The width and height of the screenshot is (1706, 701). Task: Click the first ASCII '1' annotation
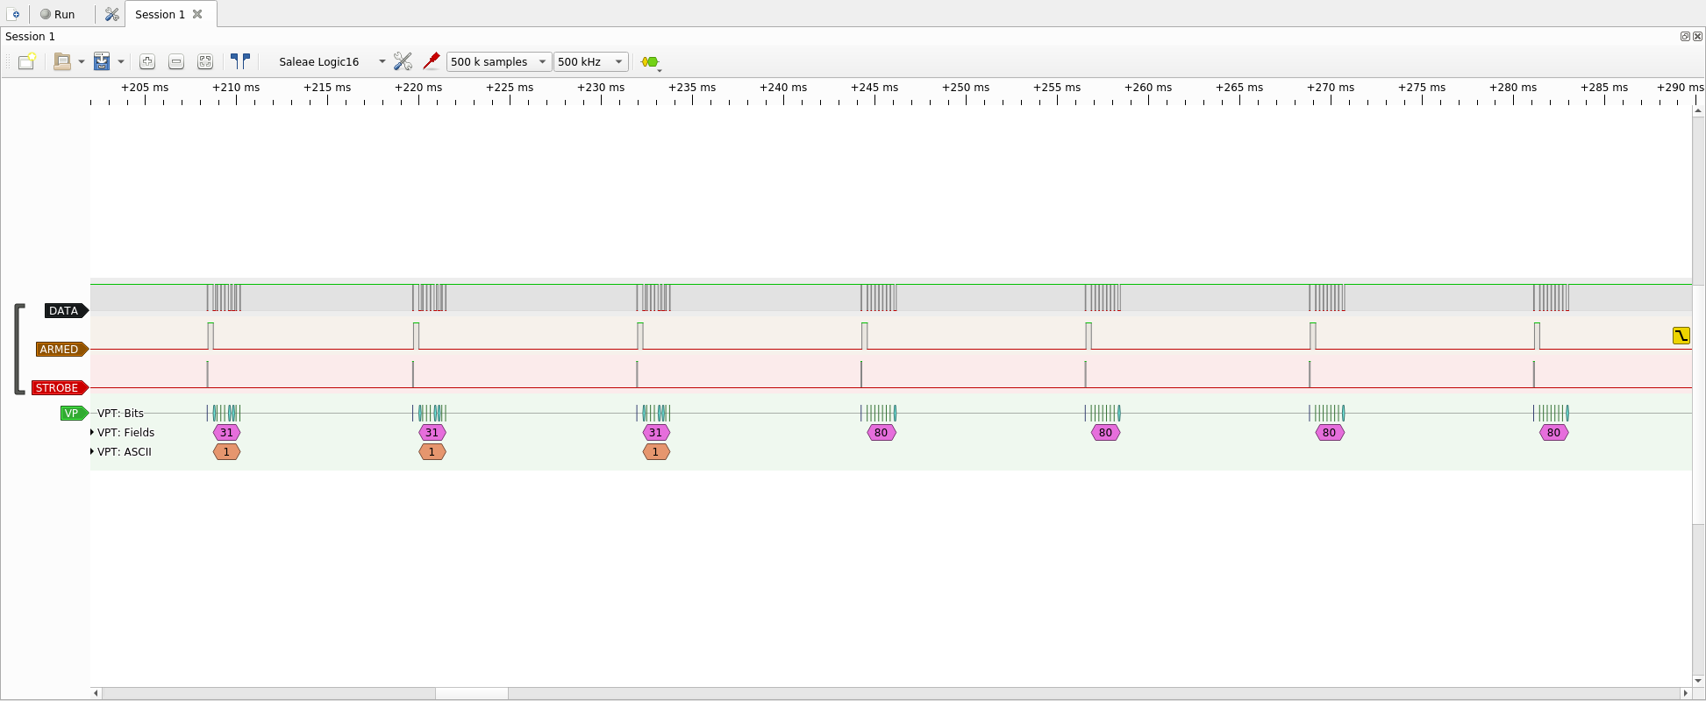coord(226,451)
